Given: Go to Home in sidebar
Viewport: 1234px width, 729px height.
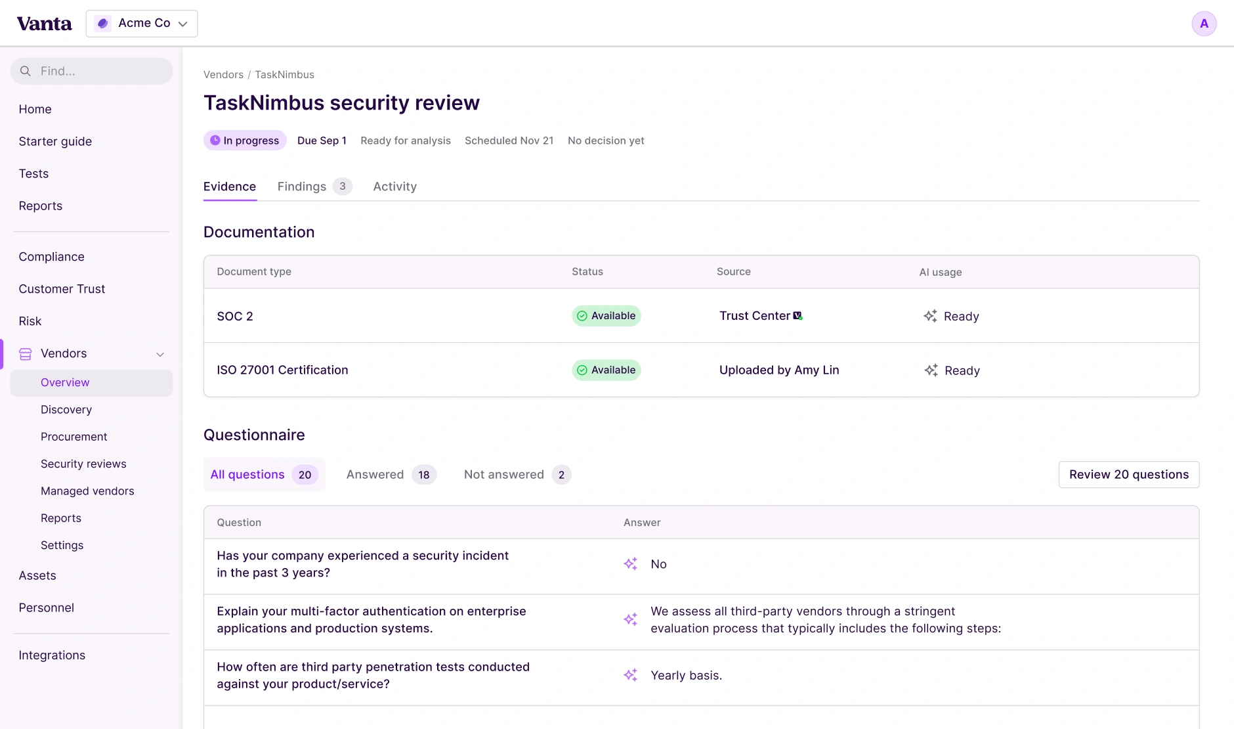Looking at the screenshot, I should pos(35,110).
